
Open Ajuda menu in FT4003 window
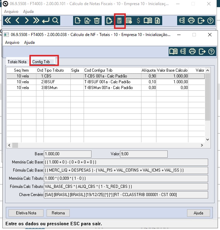click(28, 12)
